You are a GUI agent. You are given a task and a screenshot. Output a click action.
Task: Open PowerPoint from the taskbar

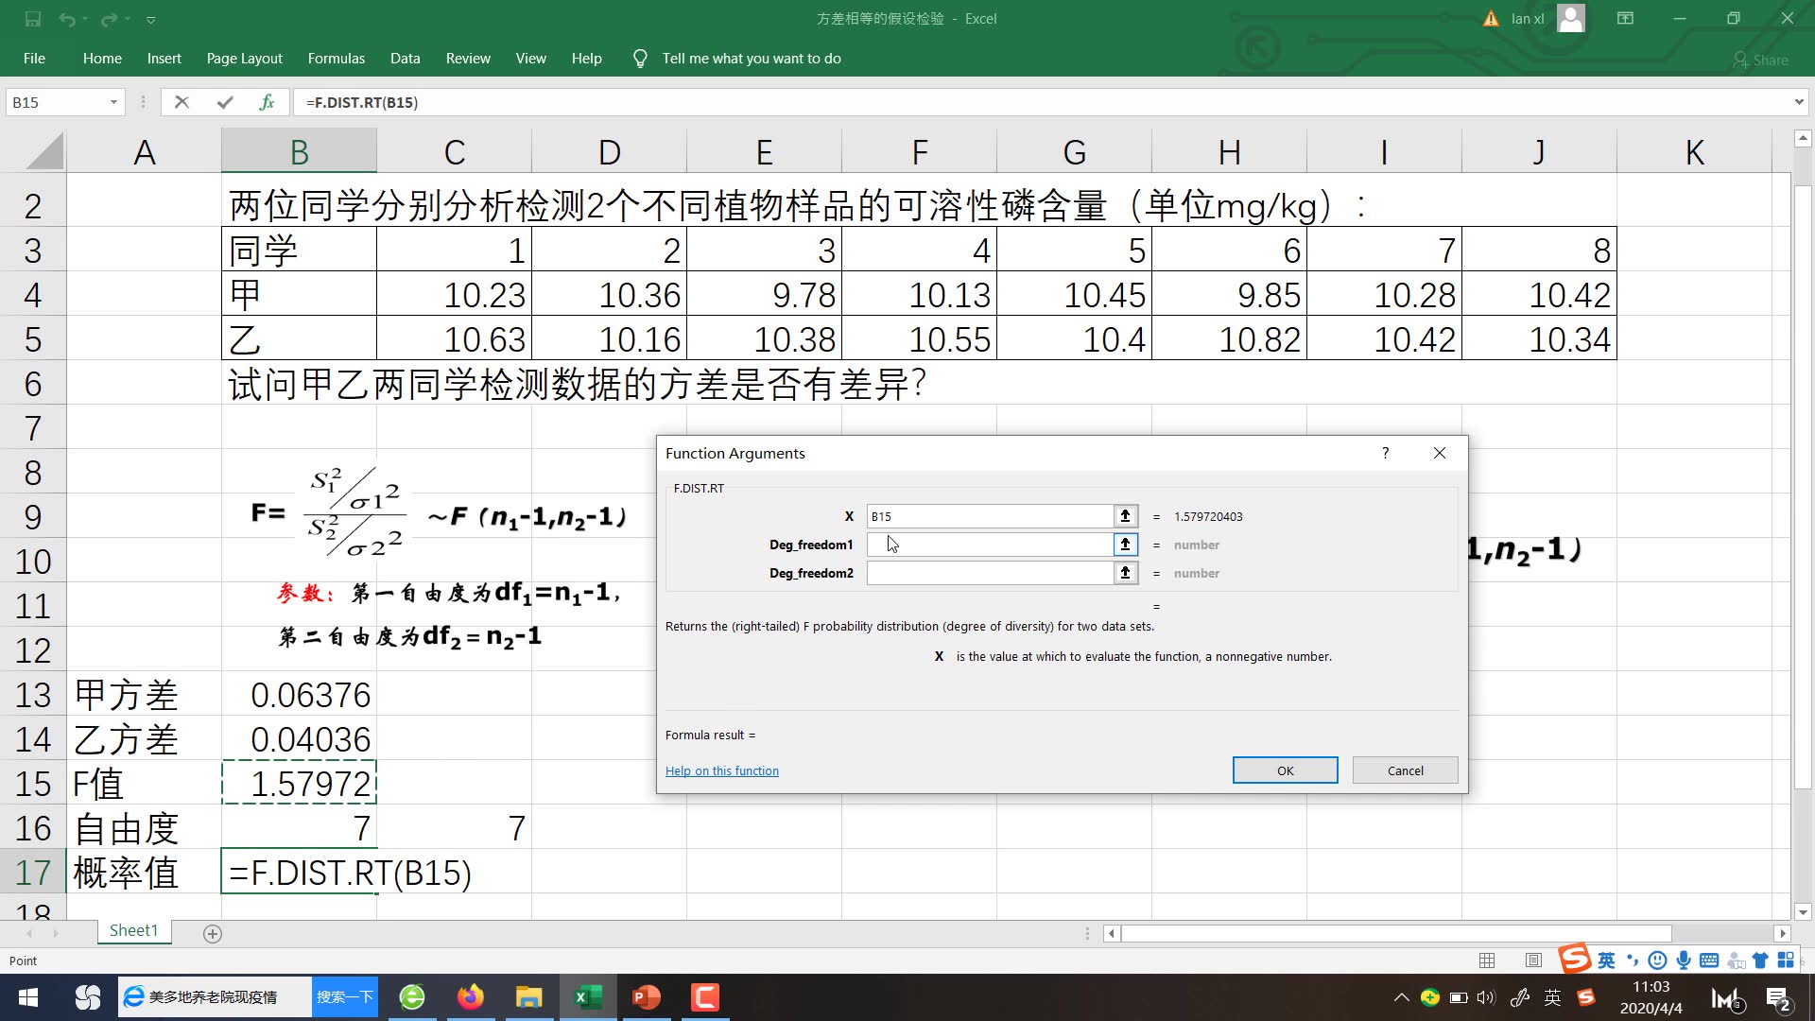click(646, 996)
